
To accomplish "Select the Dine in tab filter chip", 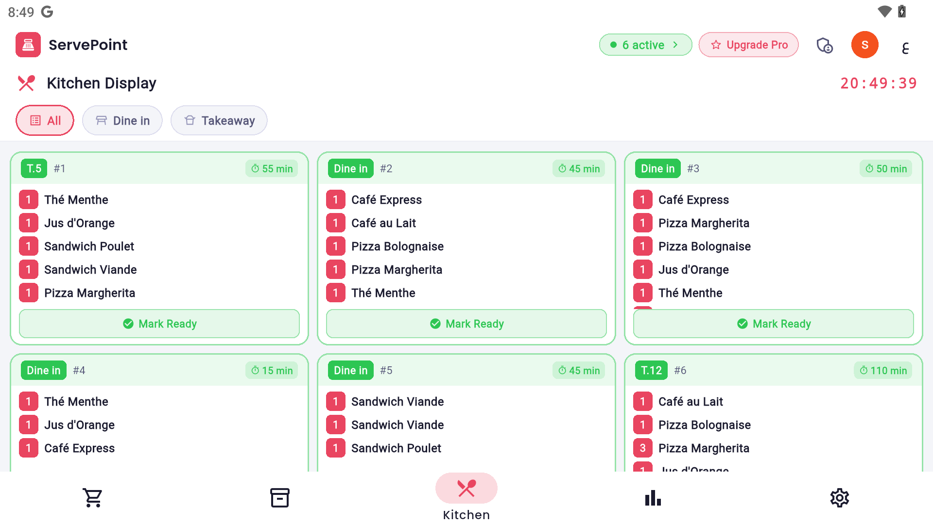I will 122,120.
